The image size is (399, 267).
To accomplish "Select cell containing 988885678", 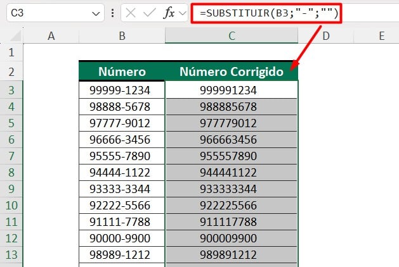I will pos(232,106).
